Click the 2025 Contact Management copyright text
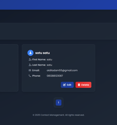This screenshot has height=125, width=117. point(58,115)
